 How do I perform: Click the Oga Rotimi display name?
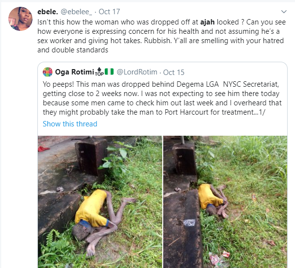coord(75,72)
